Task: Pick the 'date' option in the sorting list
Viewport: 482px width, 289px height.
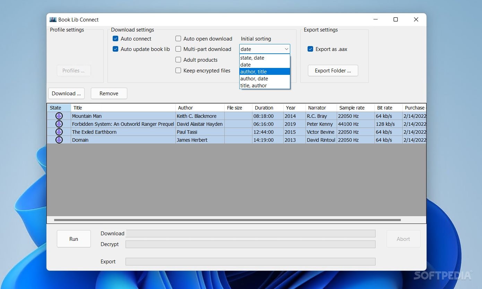Action: 265,65
